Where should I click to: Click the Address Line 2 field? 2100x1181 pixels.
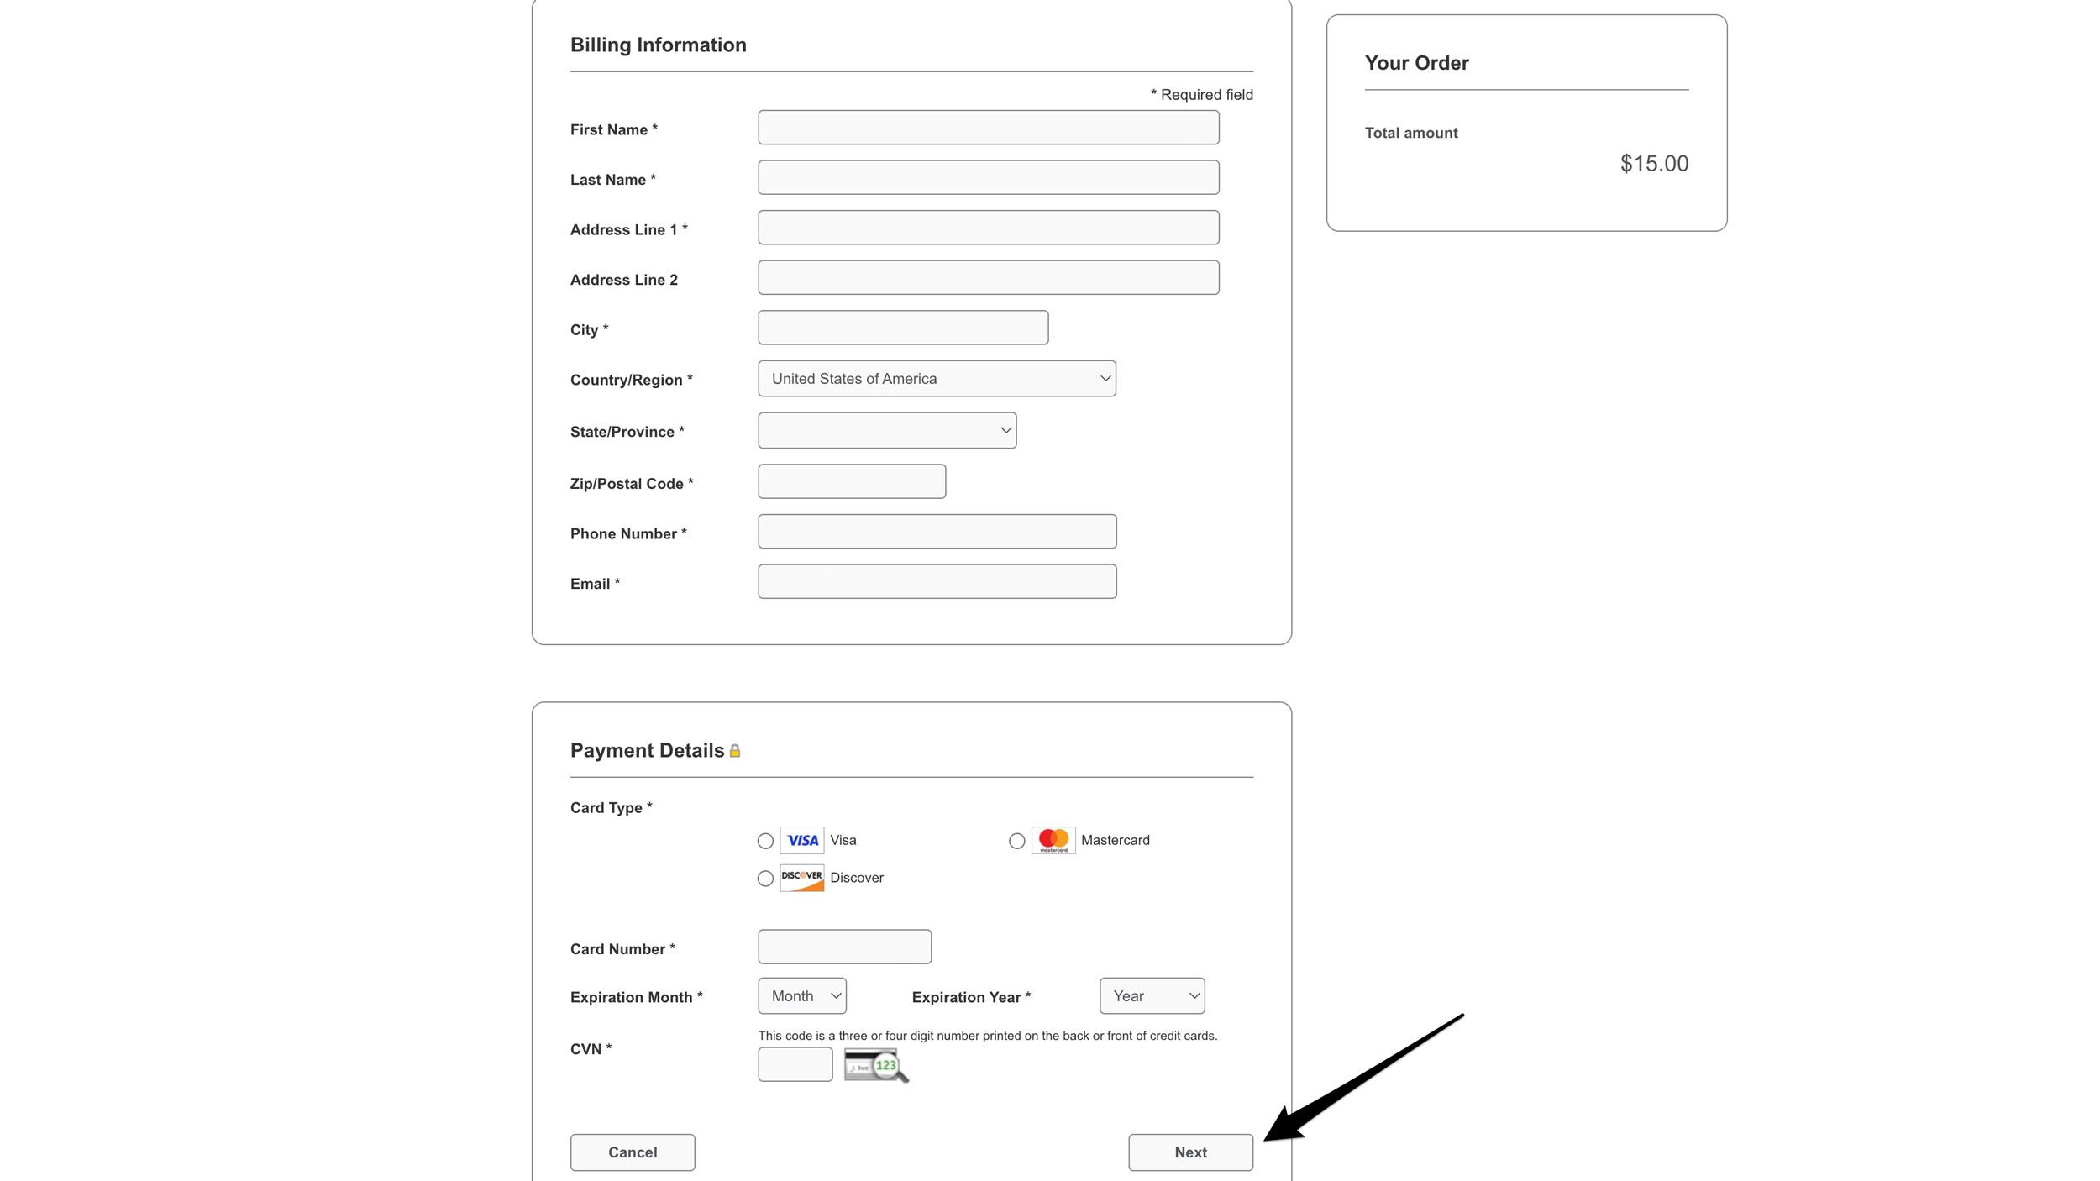point(988,277)
